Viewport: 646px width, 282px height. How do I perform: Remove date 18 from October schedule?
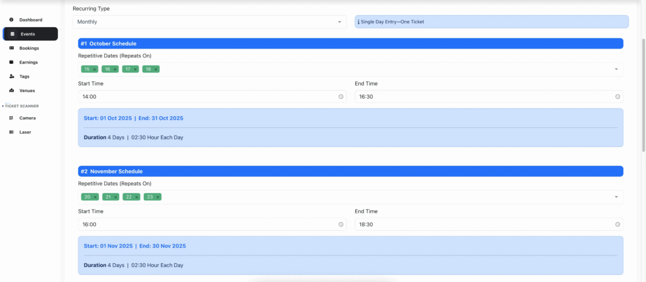[155, 69]
